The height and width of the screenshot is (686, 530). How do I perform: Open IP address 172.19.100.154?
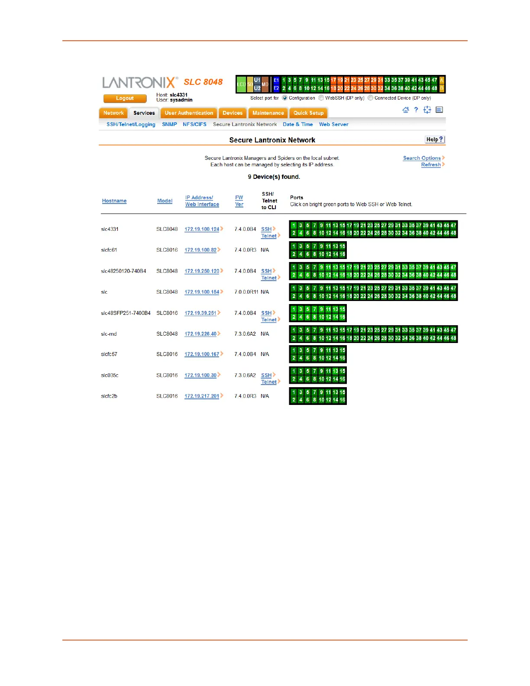202,292
